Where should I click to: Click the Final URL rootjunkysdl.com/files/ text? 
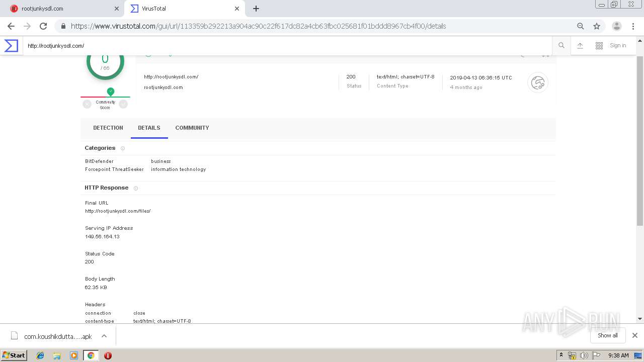(118, 211)
